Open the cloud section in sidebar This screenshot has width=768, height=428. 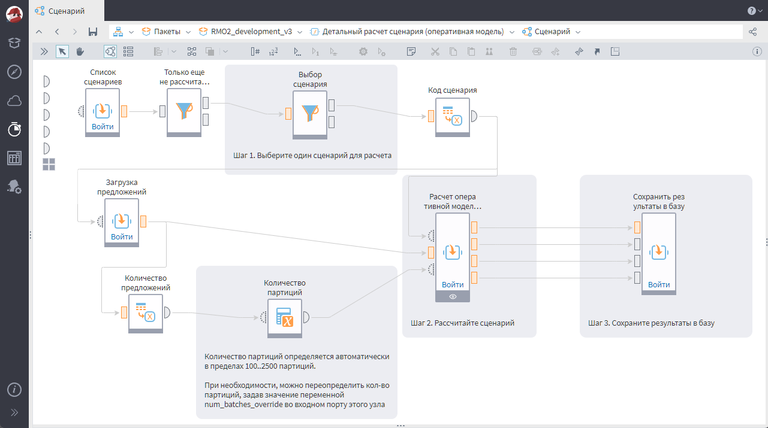tap(14, 101)
